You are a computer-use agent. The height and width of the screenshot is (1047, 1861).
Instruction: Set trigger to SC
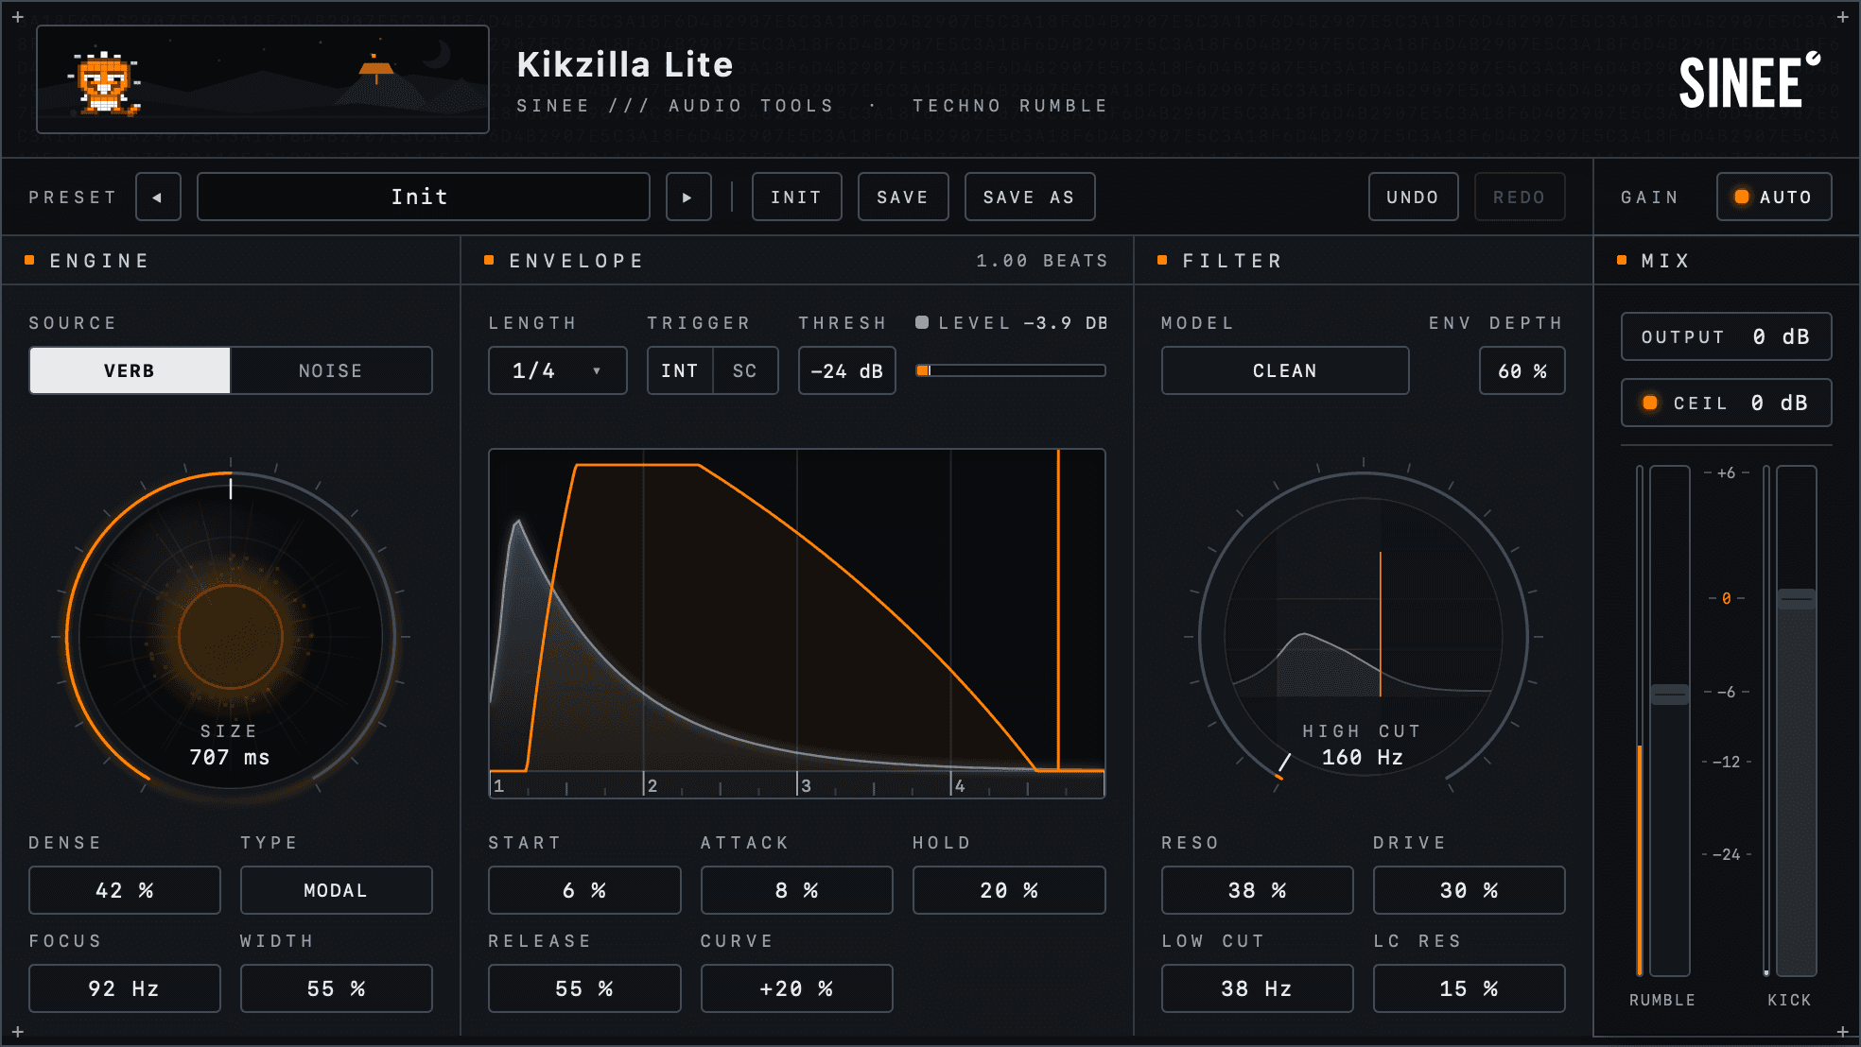click(745, 370)
